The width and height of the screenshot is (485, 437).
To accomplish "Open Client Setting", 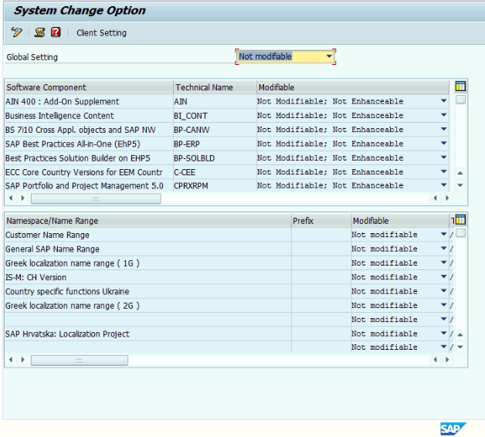I will point(101,32).
